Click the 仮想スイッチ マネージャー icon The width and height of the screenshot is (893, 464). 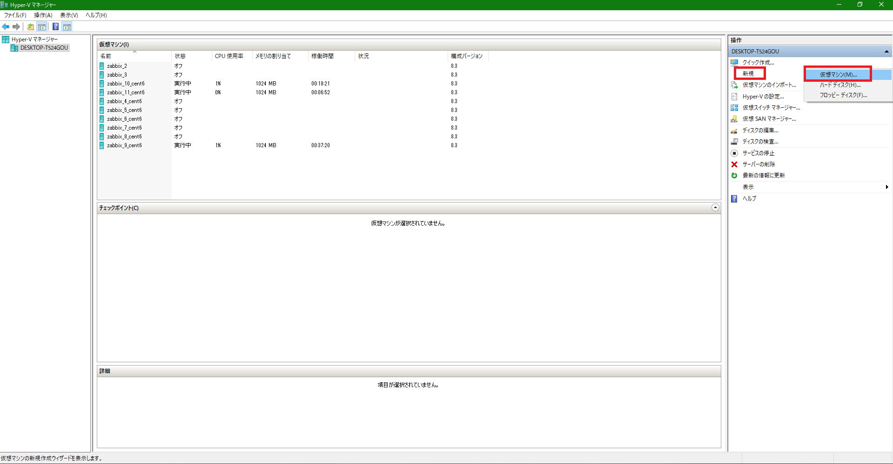pos(734,108)
